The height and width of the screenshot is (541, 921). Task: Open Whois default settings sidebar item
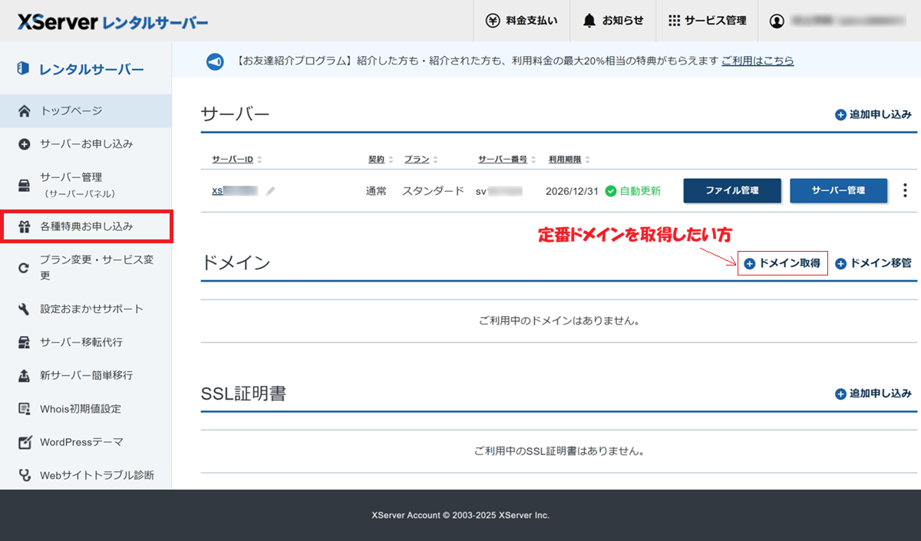81,409
